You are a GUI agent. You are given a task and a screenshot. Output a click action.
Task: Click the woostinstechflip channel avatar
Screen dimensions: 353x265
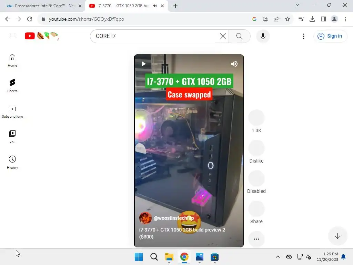[145, 218]
